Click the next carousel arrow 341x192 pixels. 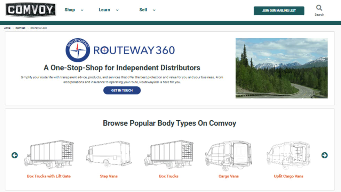point(324,155)
